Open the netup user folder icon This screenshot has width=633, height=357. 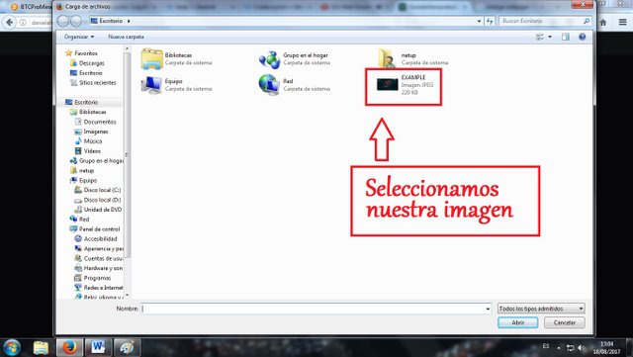(387, 59)
